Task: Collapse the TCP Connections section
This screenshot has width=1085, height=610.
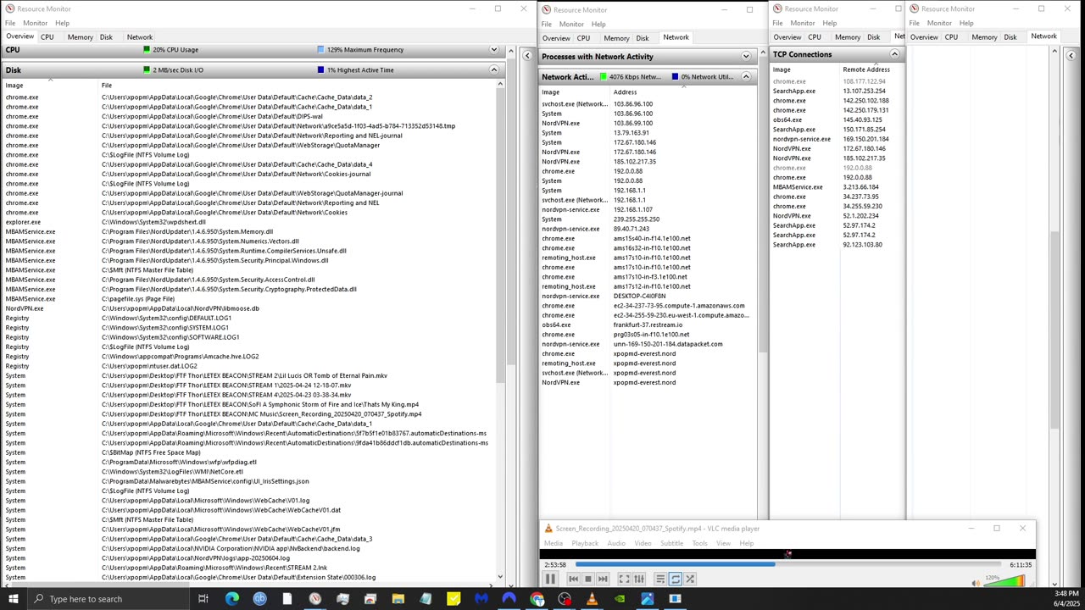Action: pos(894,54)
